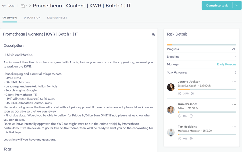The image size is (242, 152).
Task: Open the task type icon in breadcrumb
Action: [23, 6]
